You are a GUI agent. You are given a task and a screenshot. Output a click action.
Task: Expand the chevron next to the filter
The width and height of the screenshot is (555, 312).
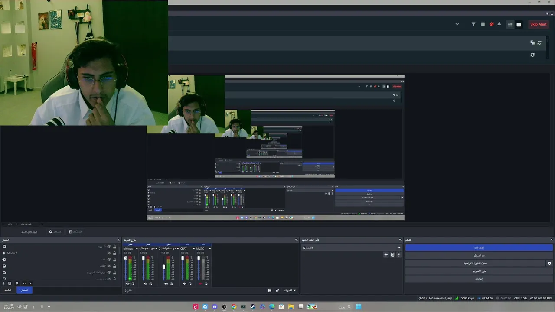pyautogui.click(x=457, y=24)
